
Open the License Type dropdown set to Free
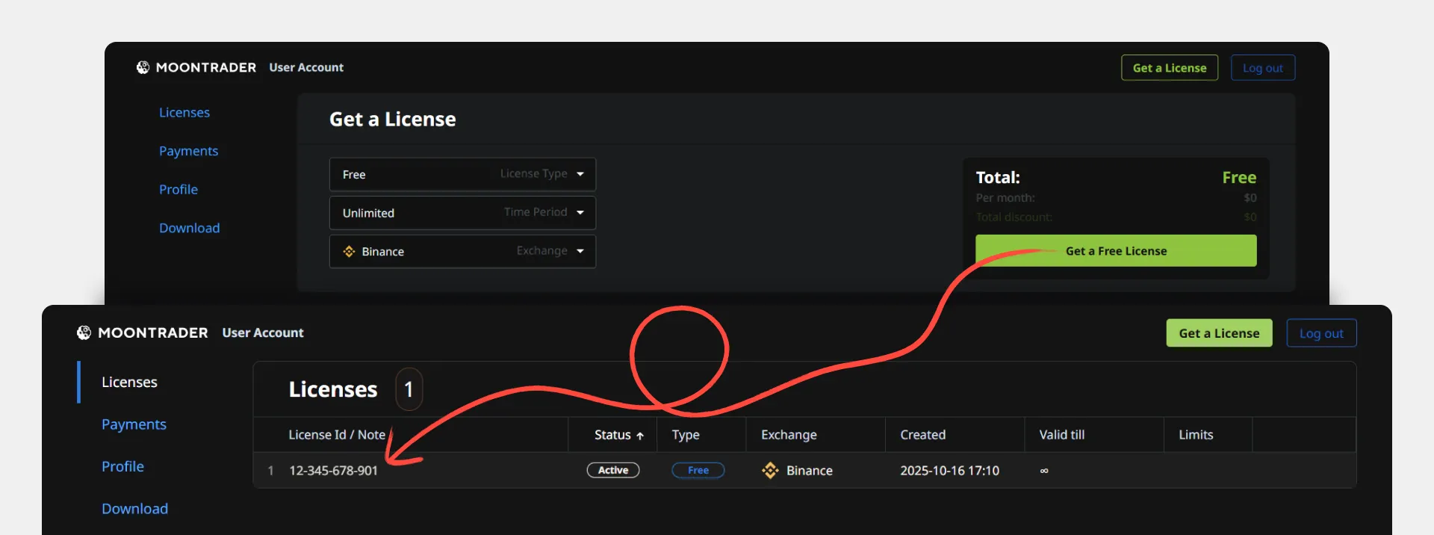(x=462, y=174)
